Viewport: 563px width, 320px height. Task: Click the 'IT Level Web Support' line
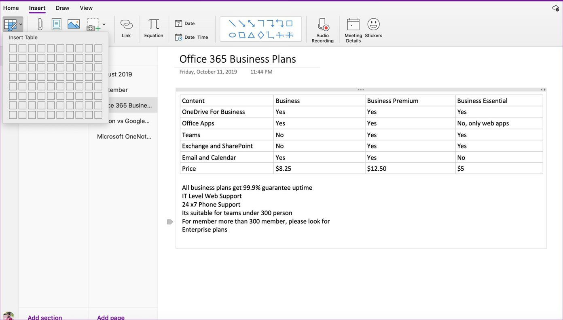click(x=212, y=196)
